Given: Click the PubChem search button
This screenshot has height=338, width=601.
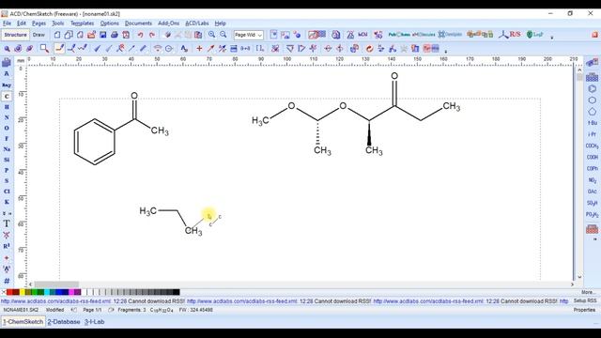Looking at the screenshot, I should pos(399,35).
